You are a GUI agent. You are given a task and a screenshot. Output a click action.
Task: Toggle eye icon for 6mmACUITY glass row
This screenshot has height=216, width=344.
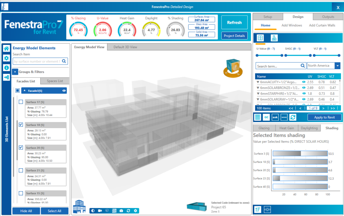(304, 82)
